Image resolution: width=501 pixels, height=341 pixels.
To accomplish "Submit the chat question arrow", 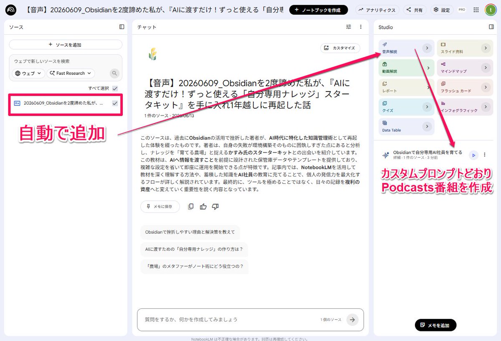I will click(352, 320).
